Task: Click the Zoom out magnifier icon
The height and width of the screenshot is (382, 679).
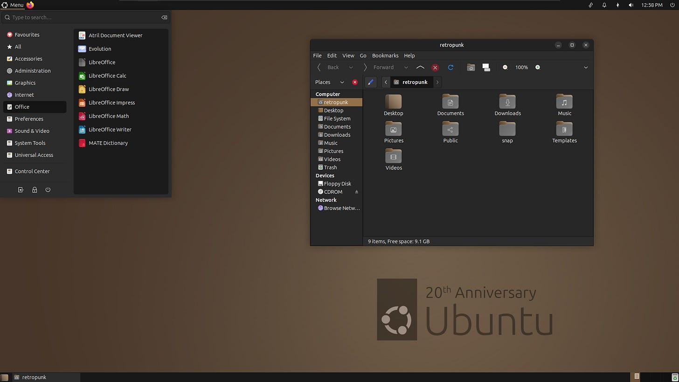Action: pos(505,68)
